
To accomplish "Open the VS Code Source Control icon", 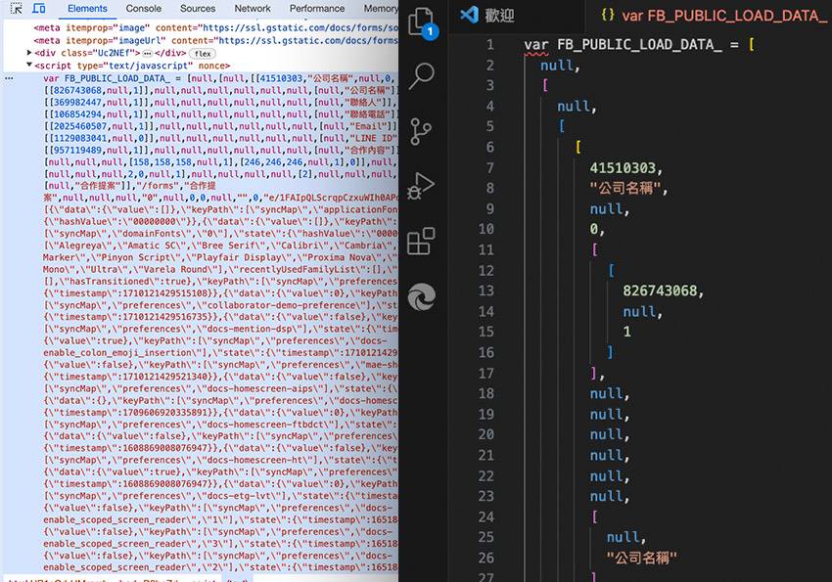I will point(421,131).
